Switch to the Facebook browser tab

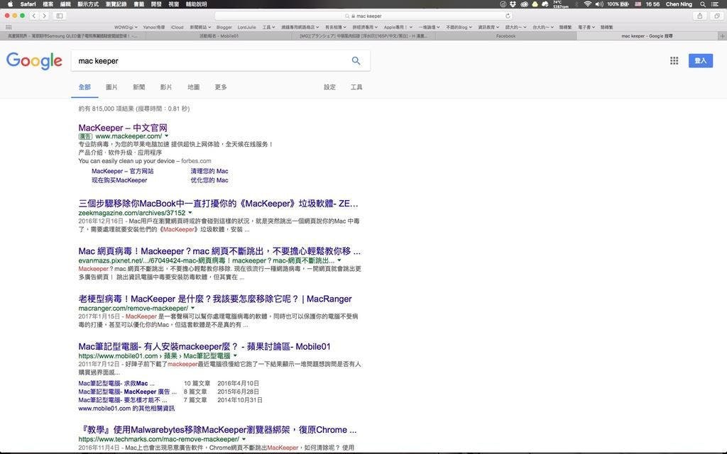(x=505, y=36)
